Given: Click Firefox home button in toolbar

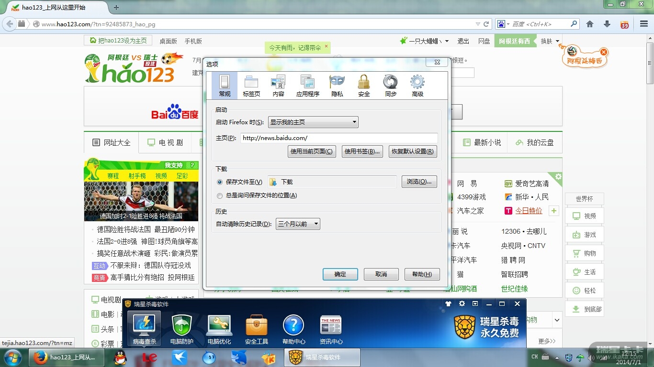Looking at the screenshot, I should pyautogui.click(x=590, y=24).
